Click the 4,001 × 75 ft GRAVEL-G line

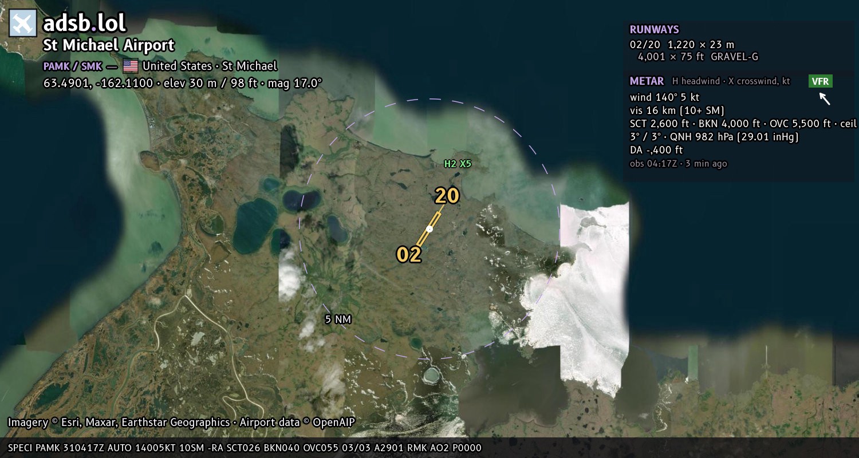tap(698, 57)
